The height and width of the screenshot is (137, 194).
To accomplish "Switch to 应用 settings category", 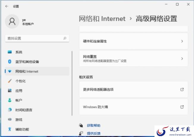I will pyautogui.click(x=37, y=91).
